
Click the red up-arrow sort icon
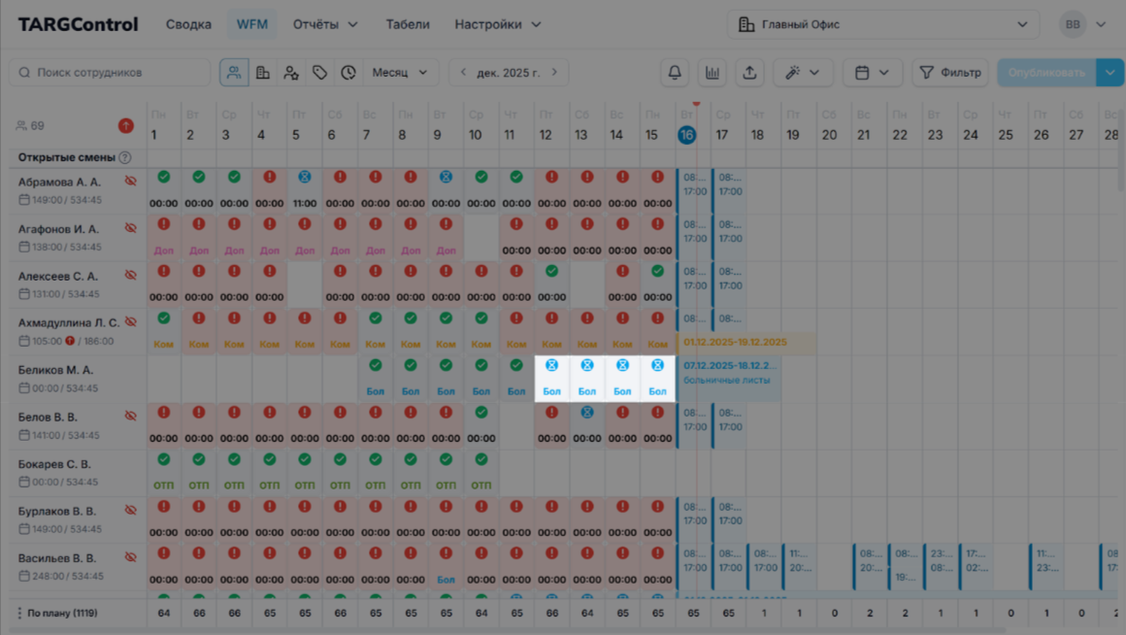pos(126,125)
